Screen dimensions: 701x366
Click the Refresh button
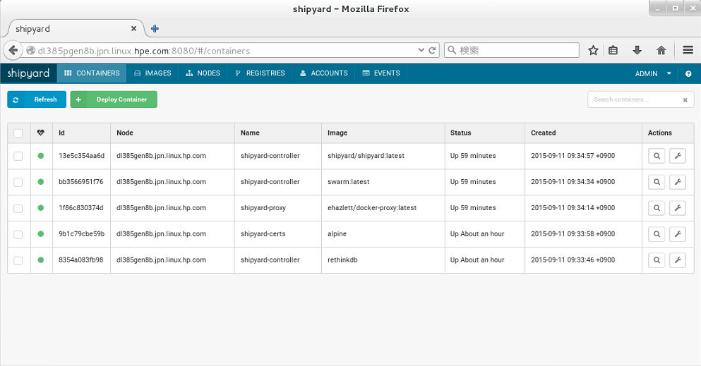[37, 99]
